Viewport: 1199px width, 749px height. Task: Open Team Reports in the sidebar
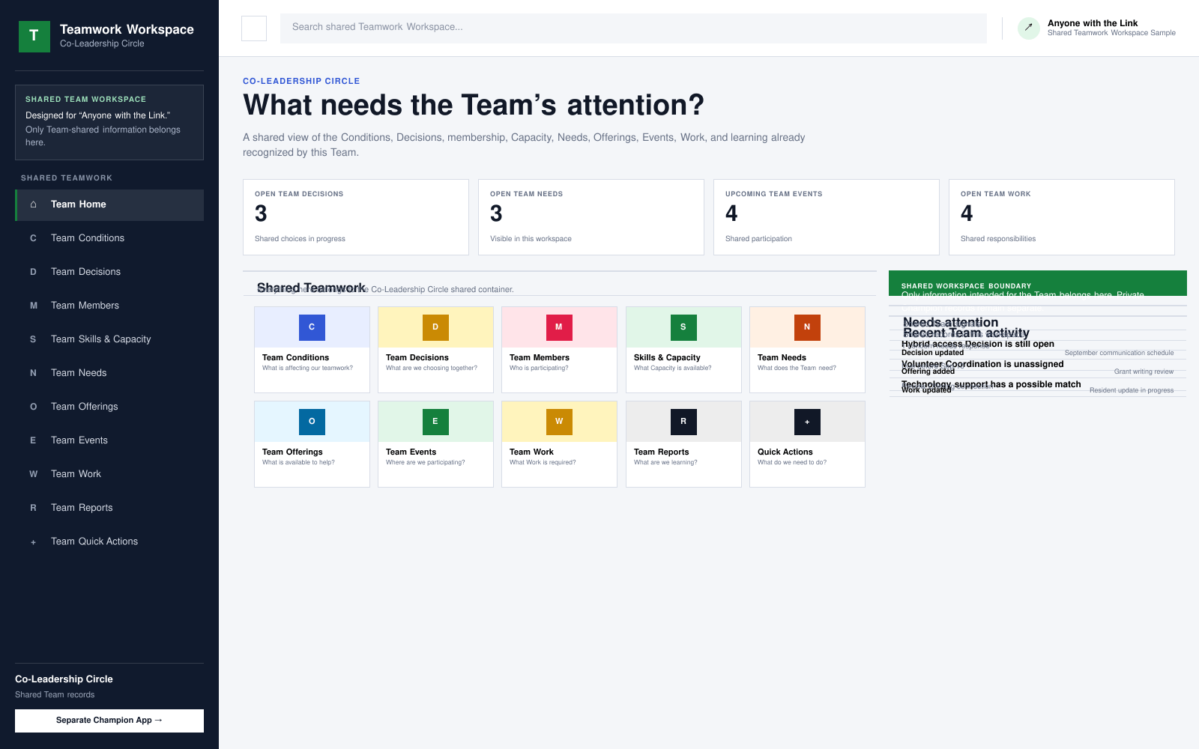[x=109, y=508]
